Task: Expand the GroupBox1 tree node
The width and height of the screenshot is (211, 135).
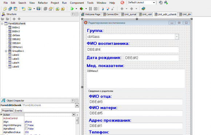Action: click(6, 51)
